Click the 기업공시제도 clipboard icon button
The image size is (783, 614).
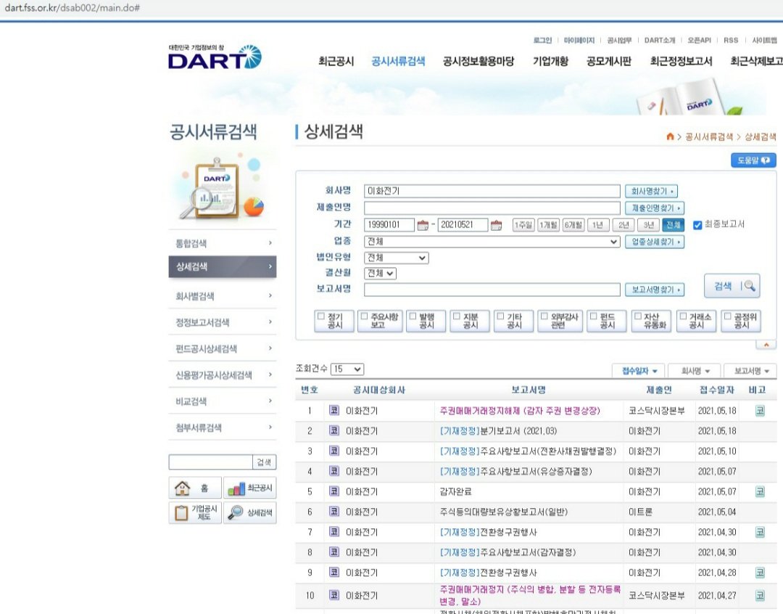click(x=194, y=512)
